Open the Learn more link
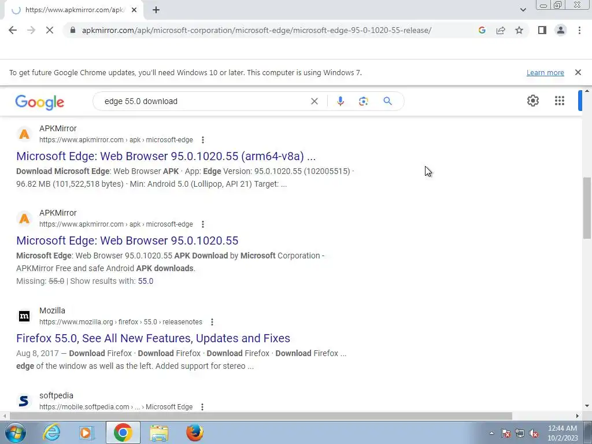 coord(545,72)
